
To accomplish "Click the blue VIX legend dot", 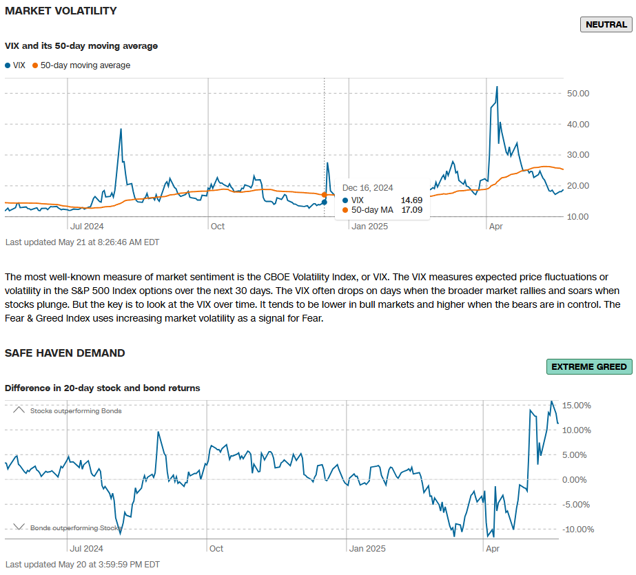I will [x=8, y=65].
